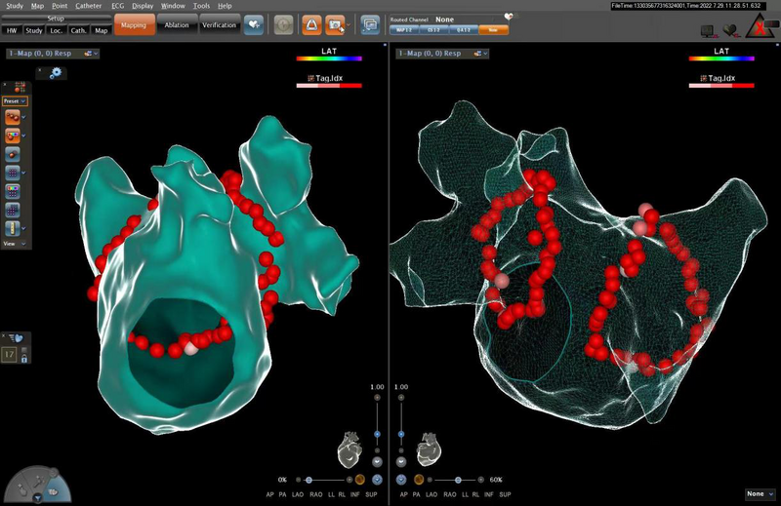Click the monitor window icon in toolbar

tap(370, 24)
